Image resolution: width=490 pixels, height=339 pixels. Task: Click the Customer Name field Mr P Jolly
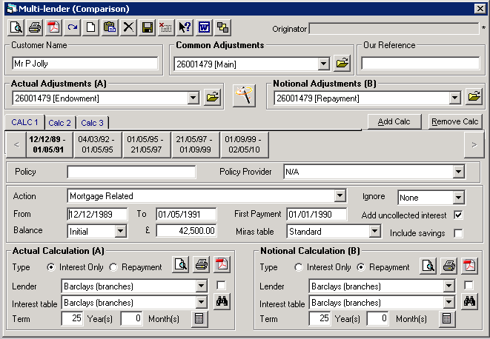click(x=85, y=64)
